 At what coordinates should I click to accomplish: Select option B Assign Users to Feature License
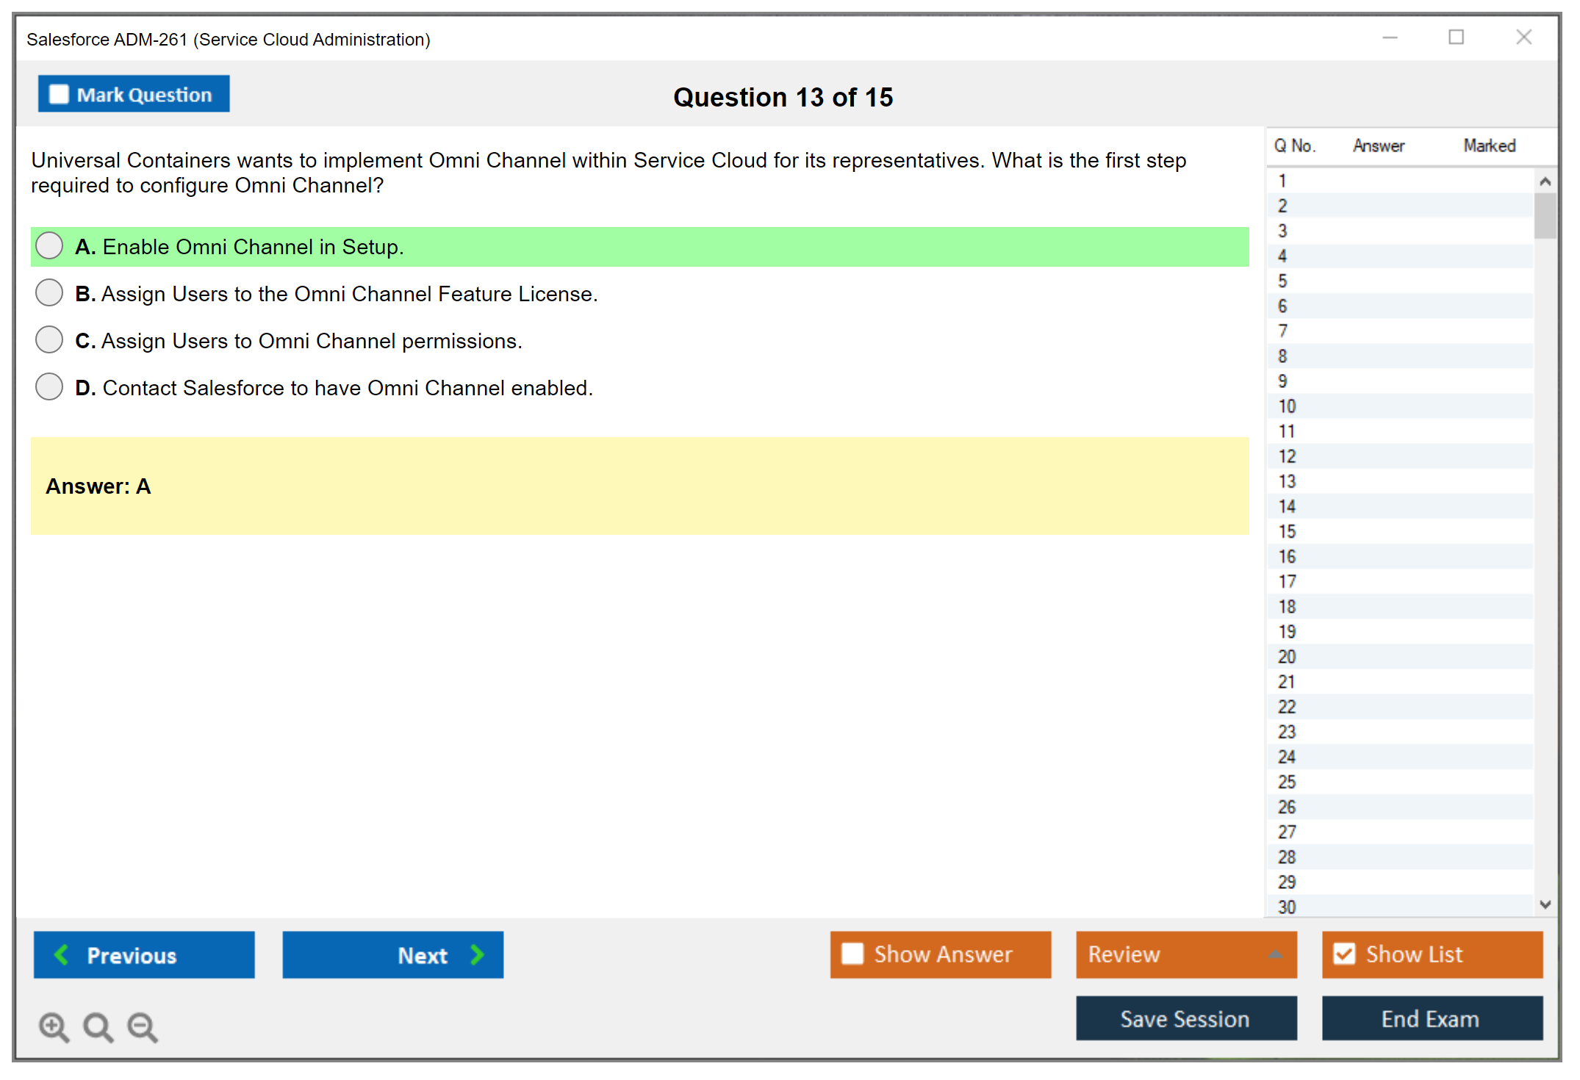pyautogui.click(x=49, y=293)
